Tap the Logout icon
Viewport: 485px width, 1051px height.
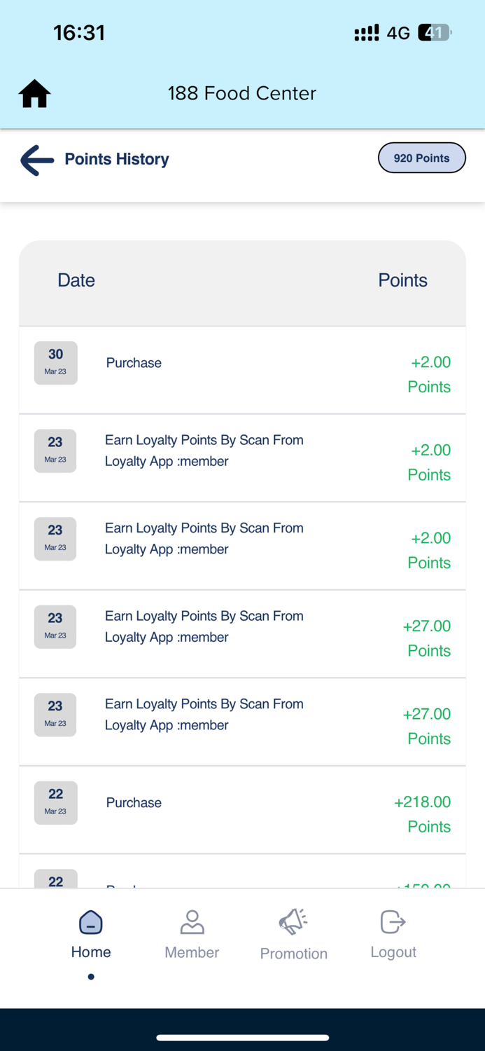[x=393, y=922]
